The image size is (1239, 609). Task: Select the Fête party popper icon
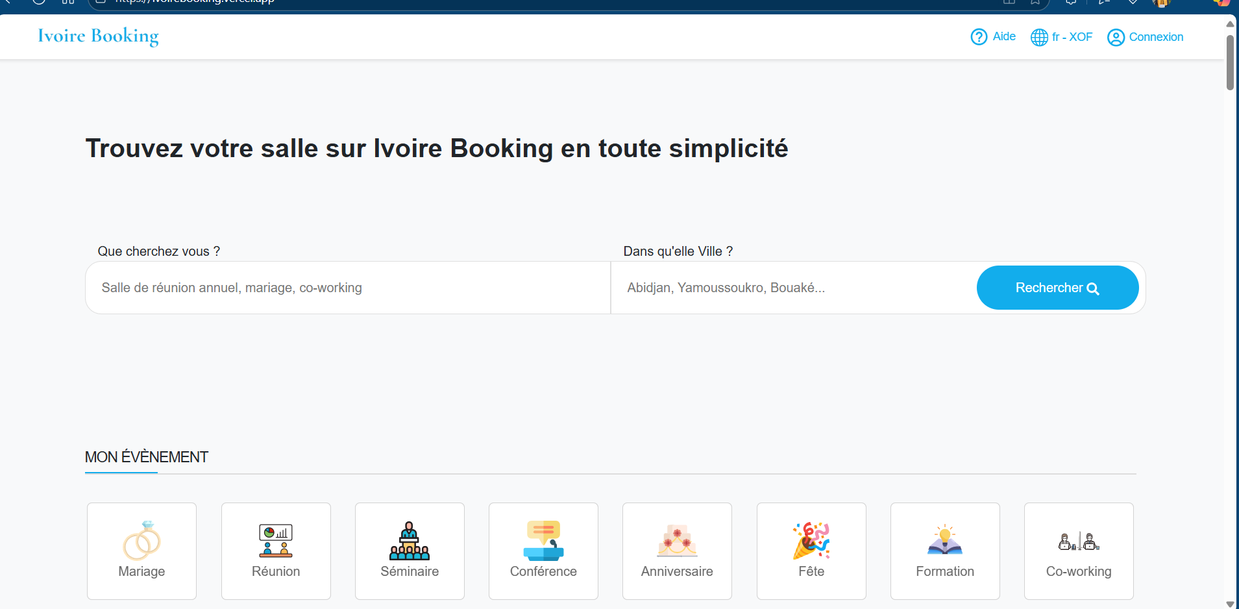[811, 540]
